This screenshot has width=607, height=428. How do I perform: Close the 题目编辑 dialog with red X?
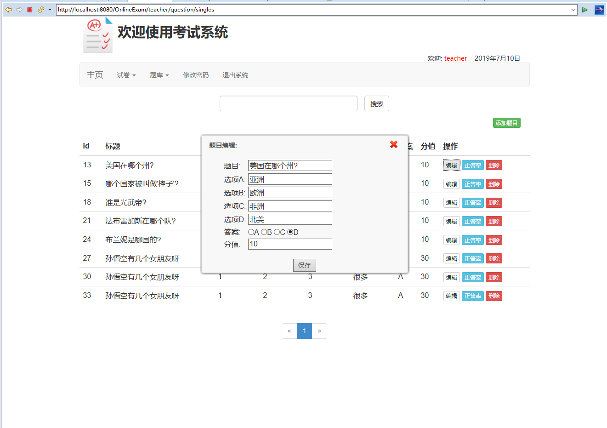click(393, 144)
